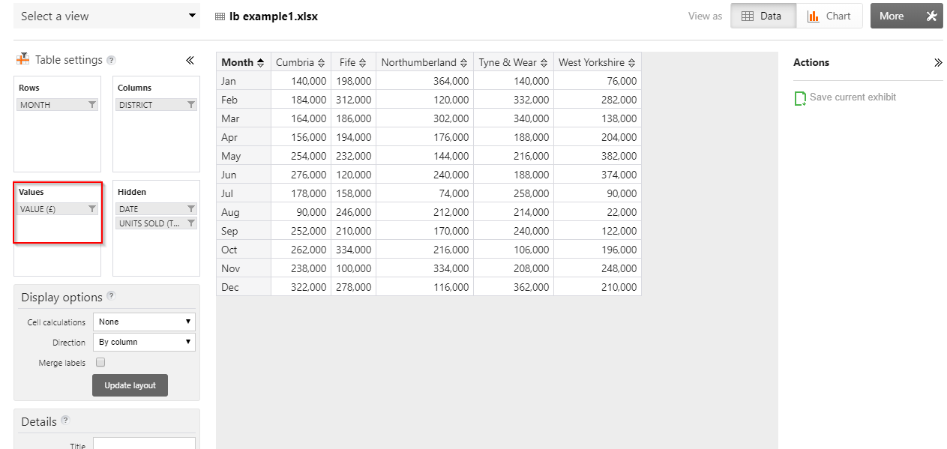Open the Select a view dropdown
Image resolution: width=947 pixels, height=449 pixels.
pyautogui.click(x=106, y=16)
